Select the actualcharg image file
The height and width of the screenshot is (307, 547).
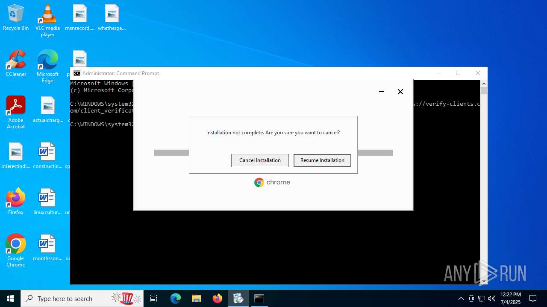click(x=48, y=110)
